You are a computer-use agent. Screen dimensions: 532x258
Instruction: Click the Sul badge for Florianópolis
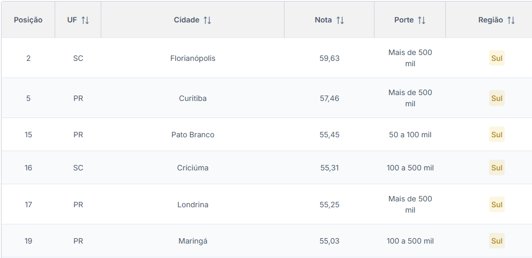pos(497,58)
